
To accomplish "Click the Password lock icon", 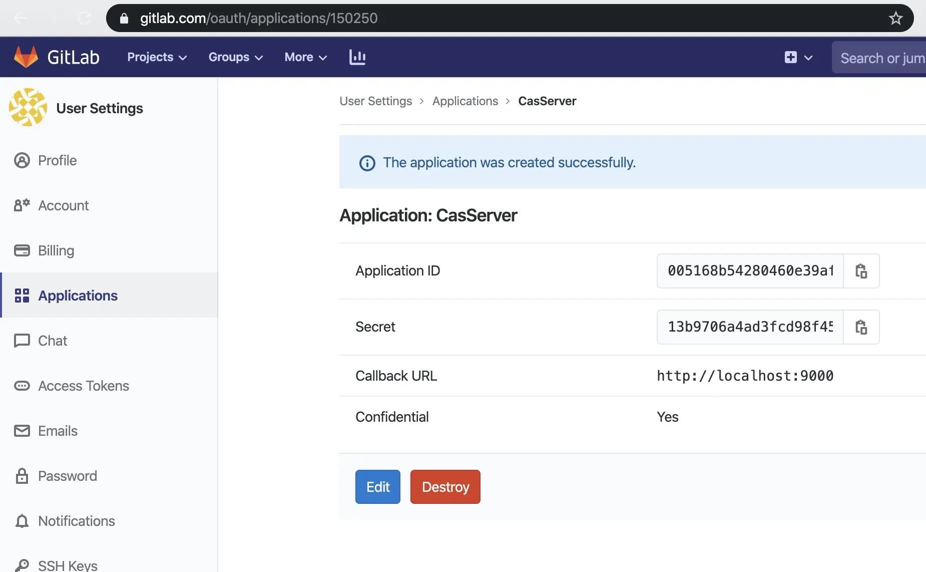I will (x=22, y=476).
